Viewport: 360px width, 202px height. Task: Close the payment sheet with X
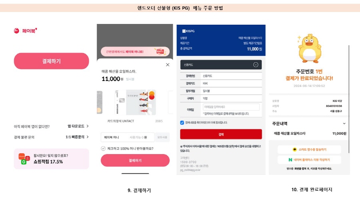(168, 65)
